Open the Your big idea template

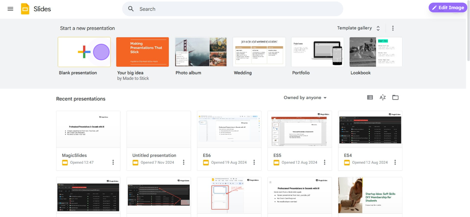point(142,52)
